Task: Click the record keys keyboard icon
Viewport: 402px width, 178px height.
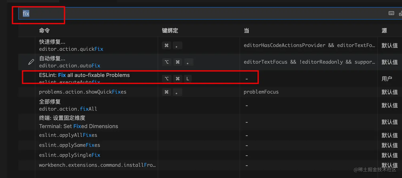Action: 391,13
